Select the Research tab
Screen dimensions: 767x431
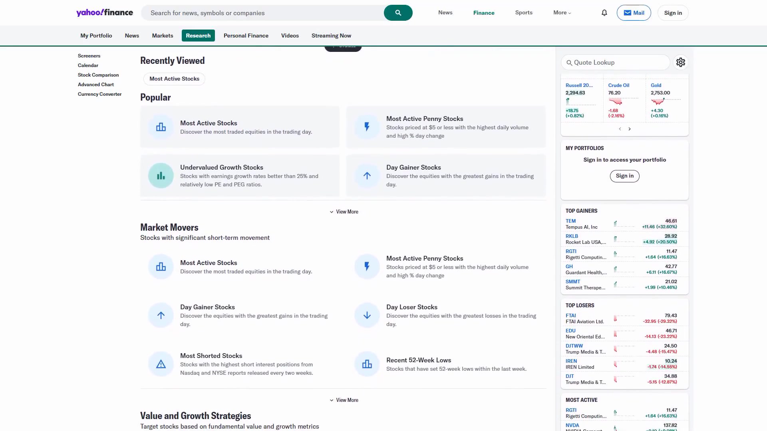(198, 36)
